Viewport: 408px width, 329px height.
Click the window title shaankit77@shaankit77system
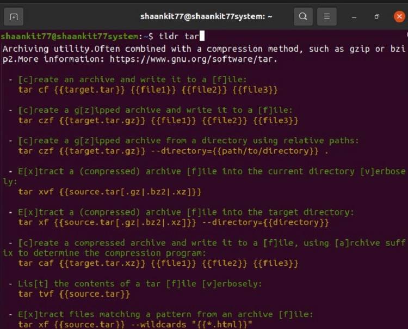[x=206, y=16]
